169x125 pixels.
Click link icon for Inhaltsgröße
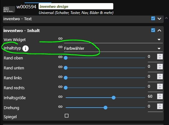point(60,97)
